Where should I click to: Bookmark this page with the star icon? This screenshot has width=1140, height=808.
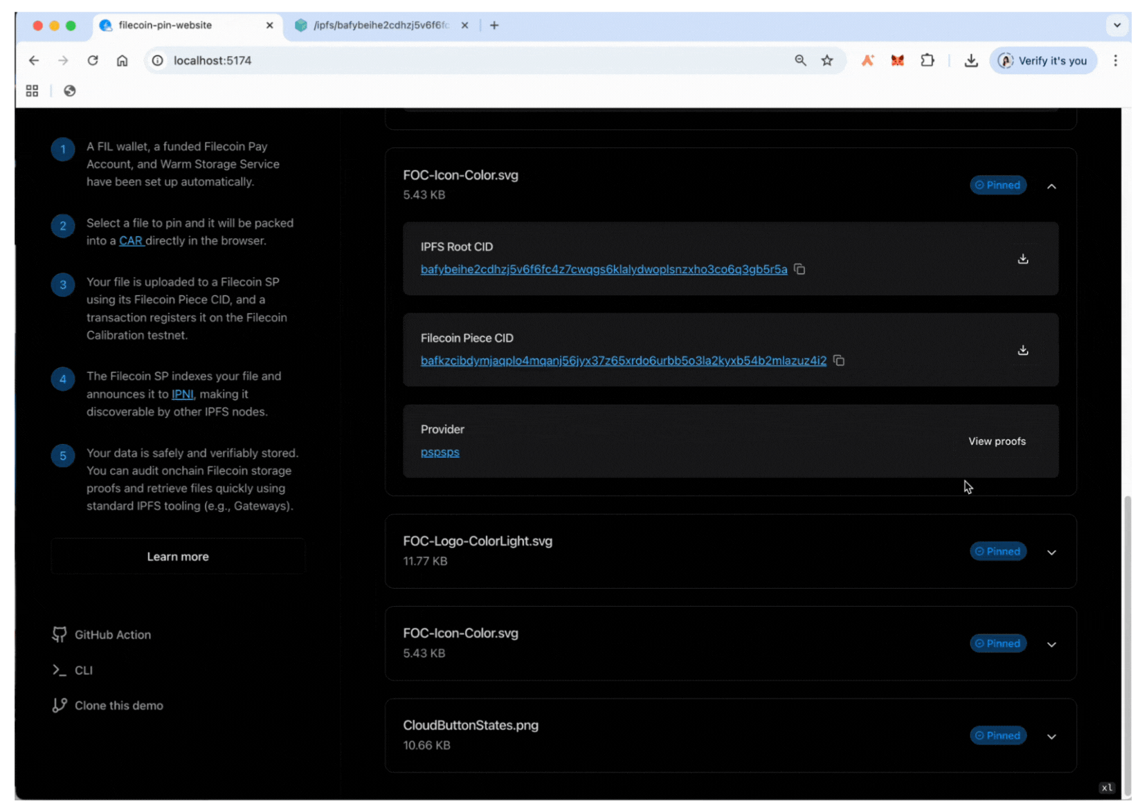point(827,61)
